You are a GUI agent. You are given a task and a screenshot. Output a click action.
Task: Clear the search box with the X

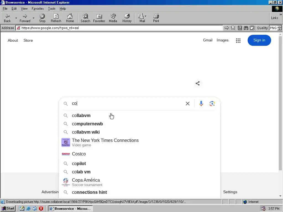[x=188, y=104]
